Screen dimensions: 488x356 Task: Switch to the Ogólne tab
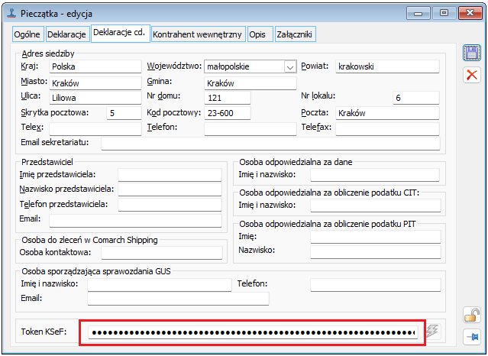click(28, 34)
